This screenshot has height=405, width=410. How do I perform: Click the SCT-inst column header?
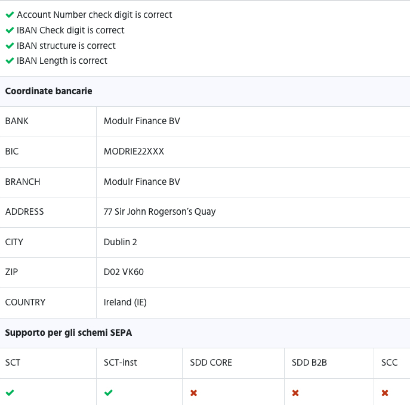point(121,363)
